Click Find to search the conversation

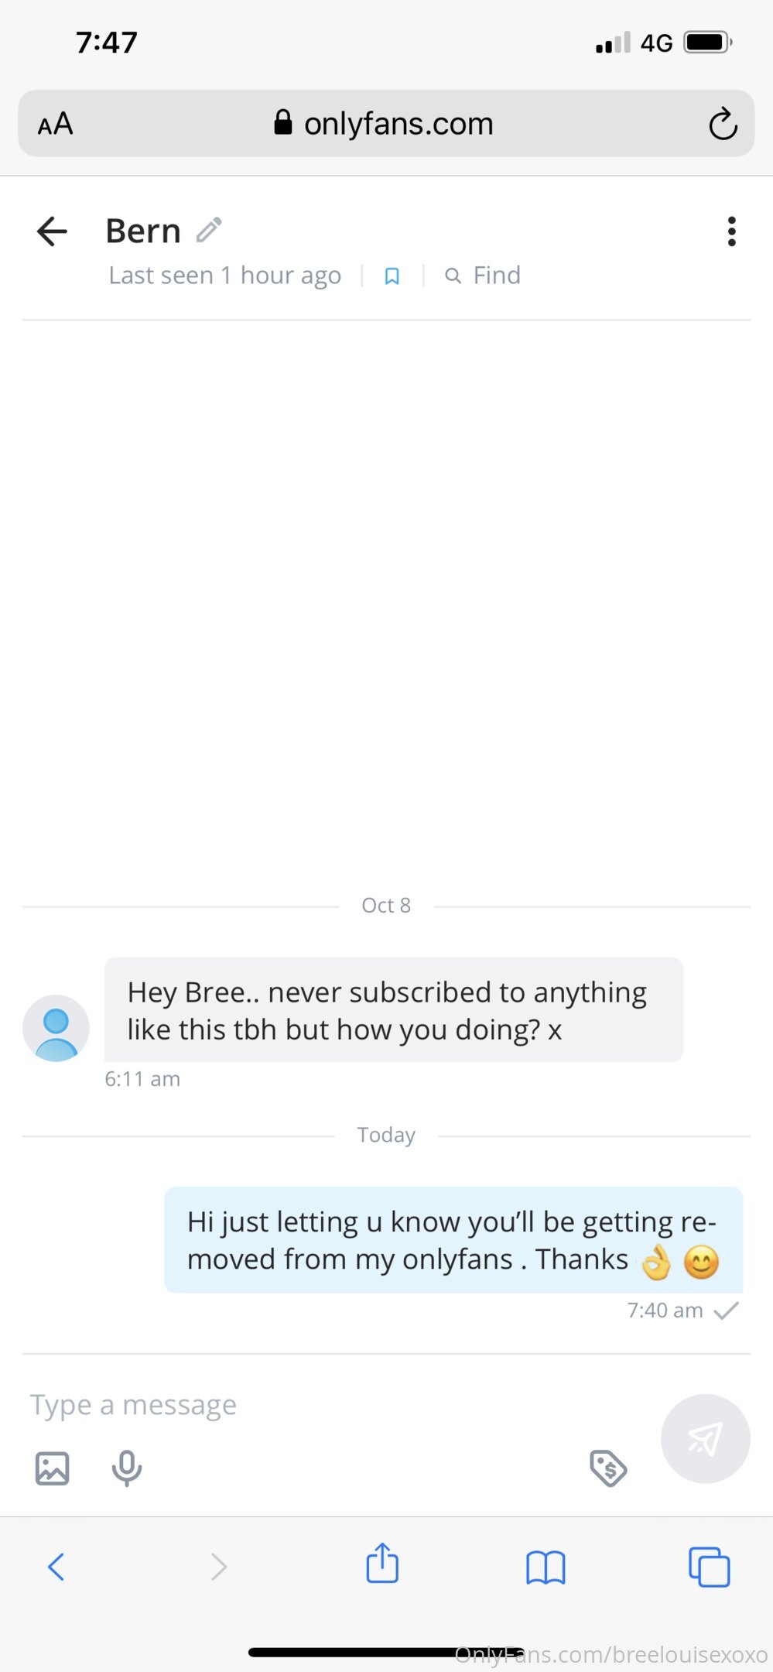[x=484, y=276]
